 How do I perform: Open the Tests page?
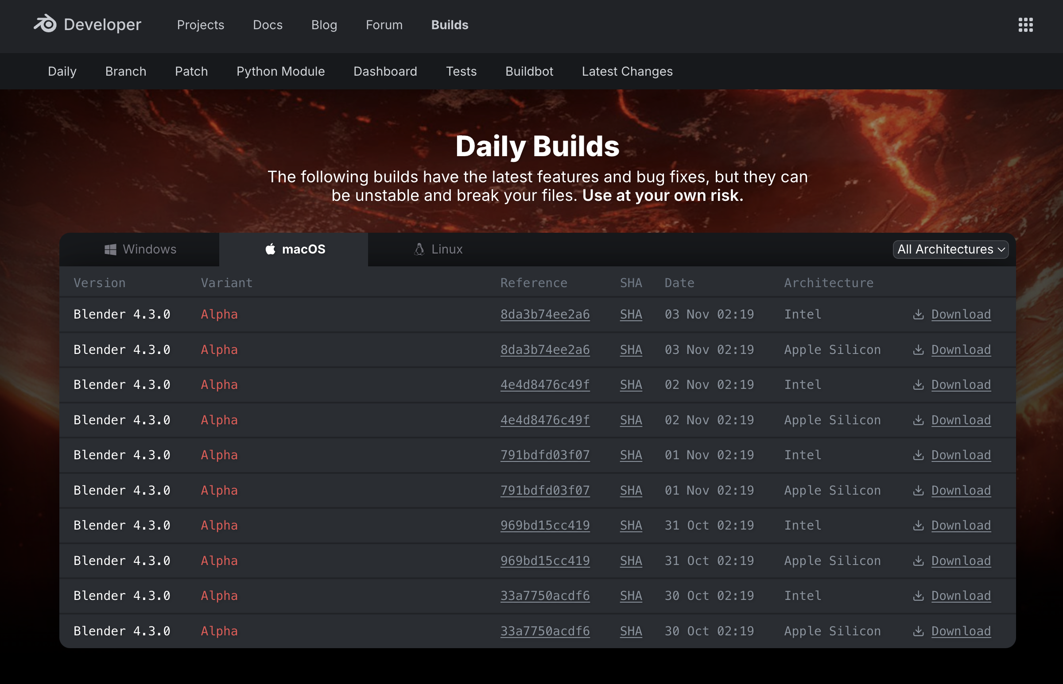[x=461, y=72]
